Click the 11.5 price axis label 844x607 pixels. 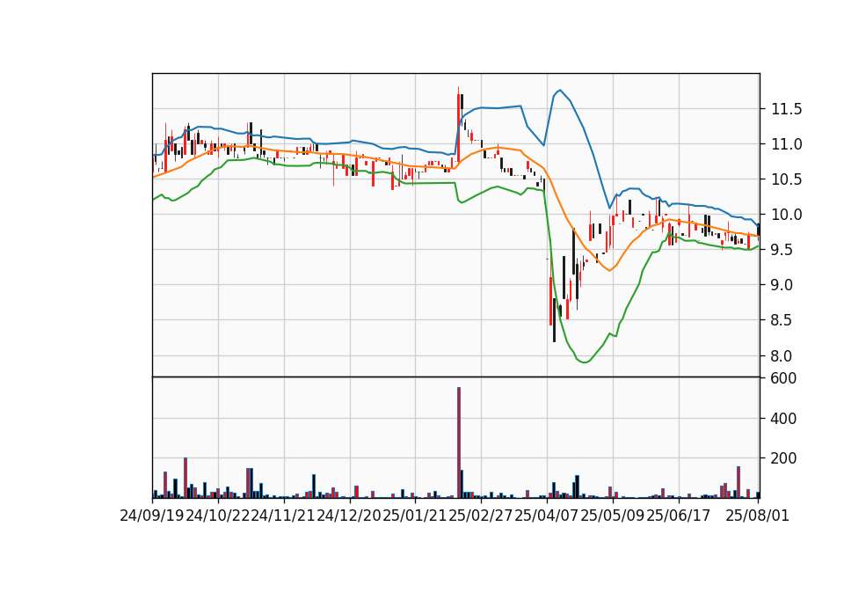coord(786,109)
